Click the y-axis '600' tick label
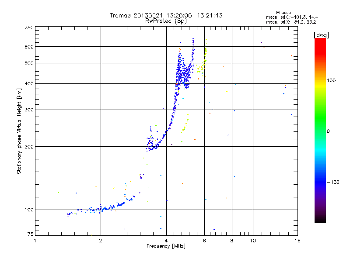 point(29,47)
